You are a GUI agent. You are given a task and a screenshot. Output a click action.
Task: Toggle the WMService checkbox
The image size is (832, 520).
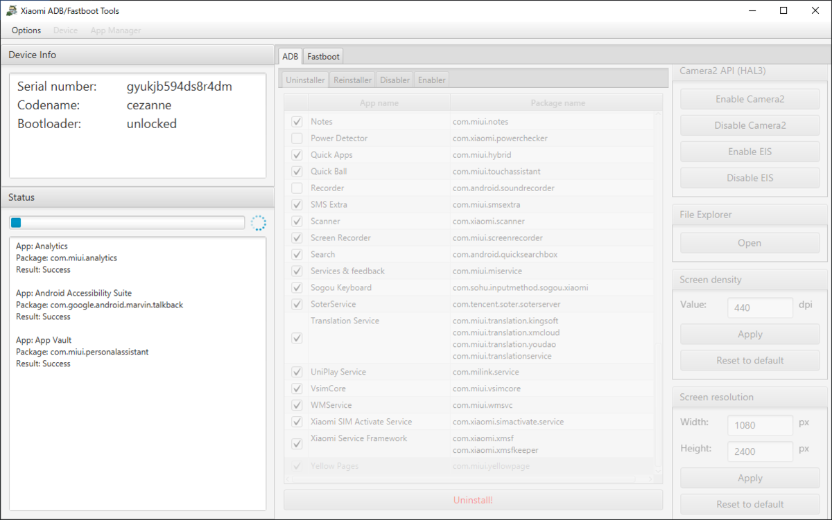297,405
